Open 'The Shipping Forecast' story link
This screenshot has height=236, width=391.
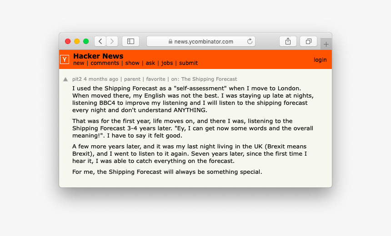(209, 79)
